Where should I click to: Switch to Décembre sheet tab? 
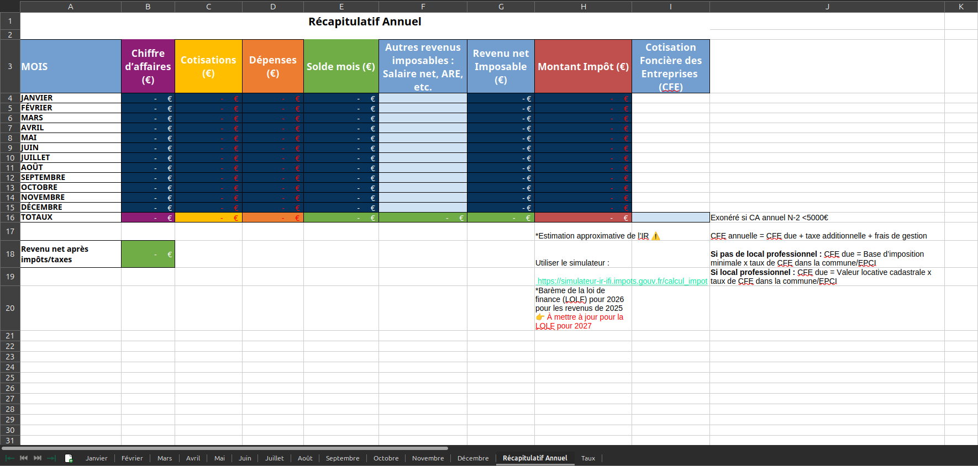[473, 458]
